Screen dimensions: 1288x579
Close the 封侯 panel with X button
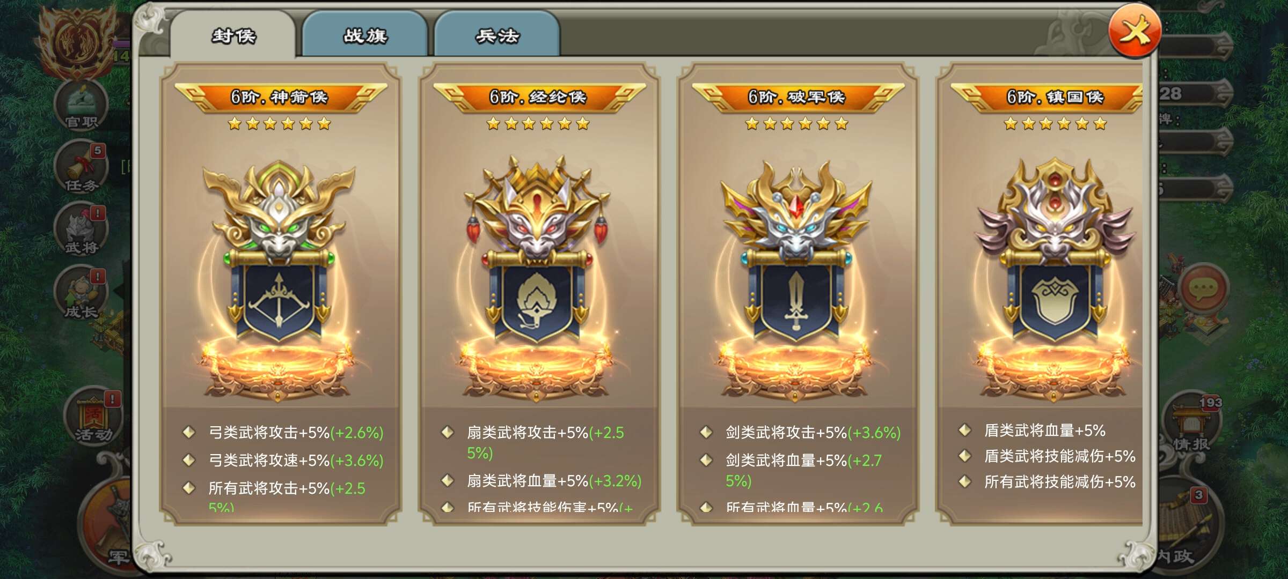pos(1135,31)
